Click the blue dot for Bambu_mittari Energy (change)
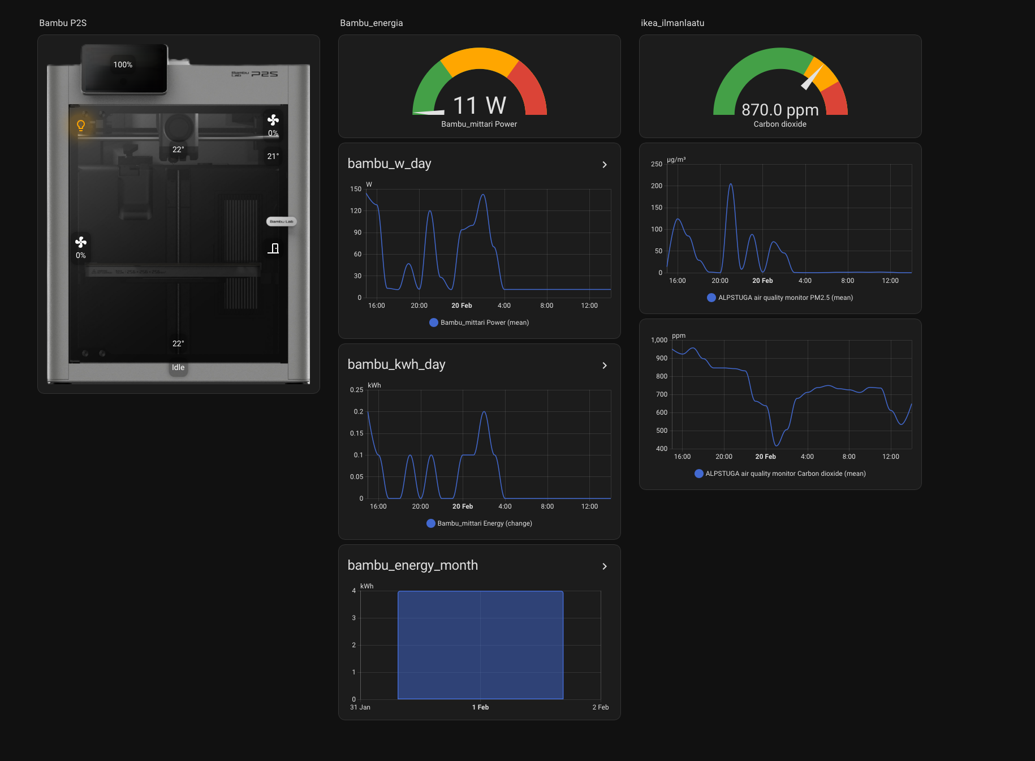This screenshot has height=761, width=1035. pos(431,523)
